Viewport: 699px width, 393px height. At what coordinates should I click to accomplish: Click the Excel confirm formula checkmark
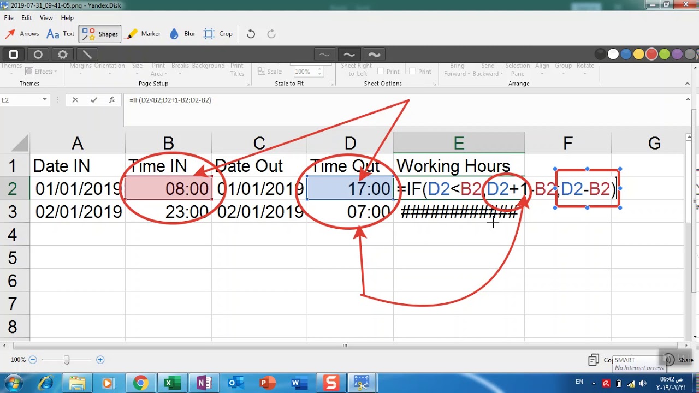[94, 100]
